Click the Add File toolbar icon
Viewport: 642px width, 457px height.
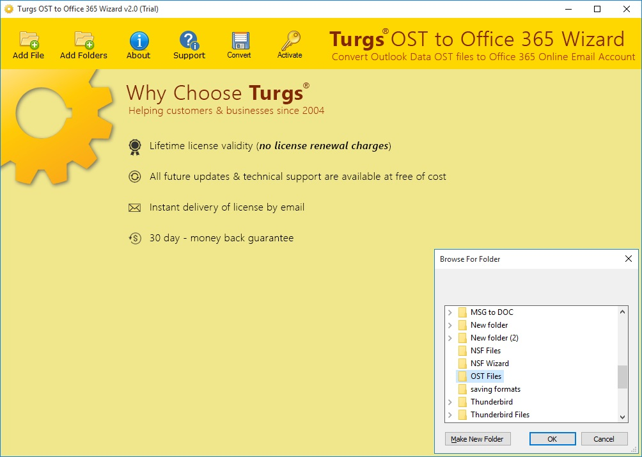click(29, 40)
